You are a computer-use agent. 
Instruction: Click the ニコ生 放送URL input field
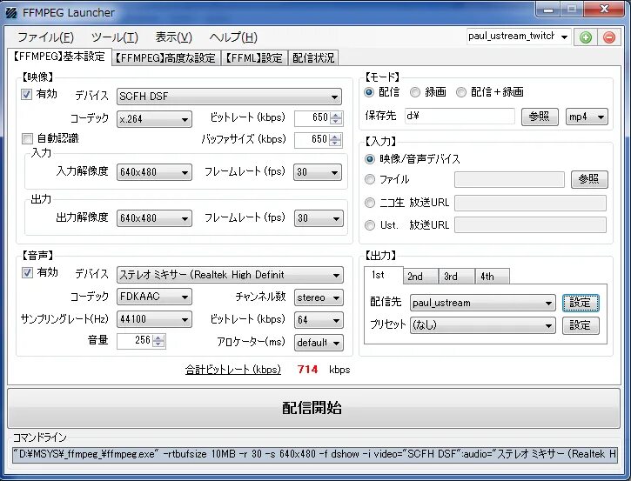tap(530, 203)
